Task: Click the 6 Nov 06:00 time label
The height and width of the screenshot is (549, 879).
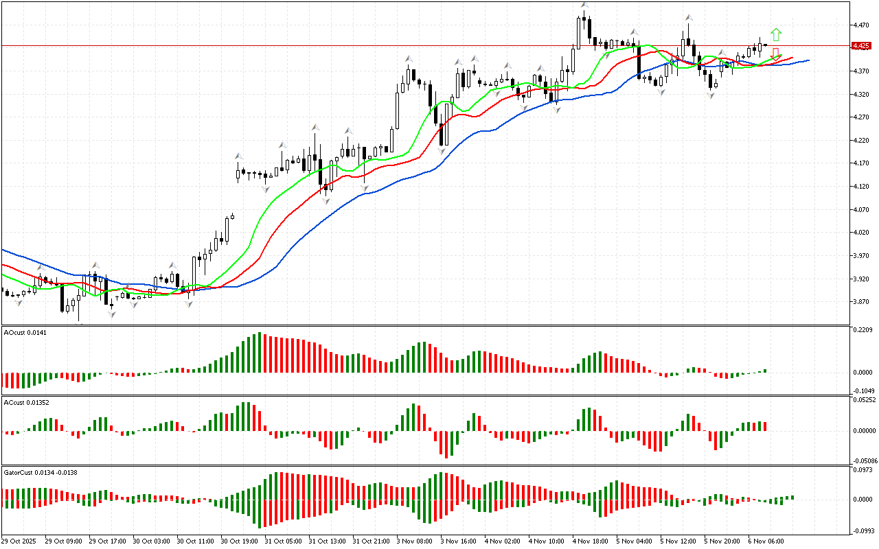Action: point(766,541)
